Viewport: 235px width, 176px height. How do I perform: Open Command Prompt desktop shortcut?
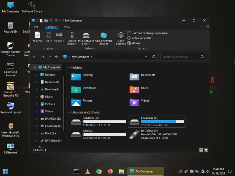point(10,70)
